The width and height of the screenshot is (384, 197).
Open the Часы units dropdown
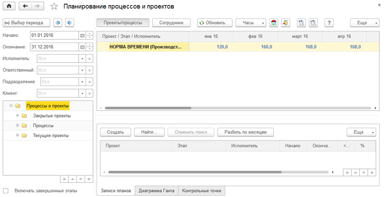coord(251,23)
